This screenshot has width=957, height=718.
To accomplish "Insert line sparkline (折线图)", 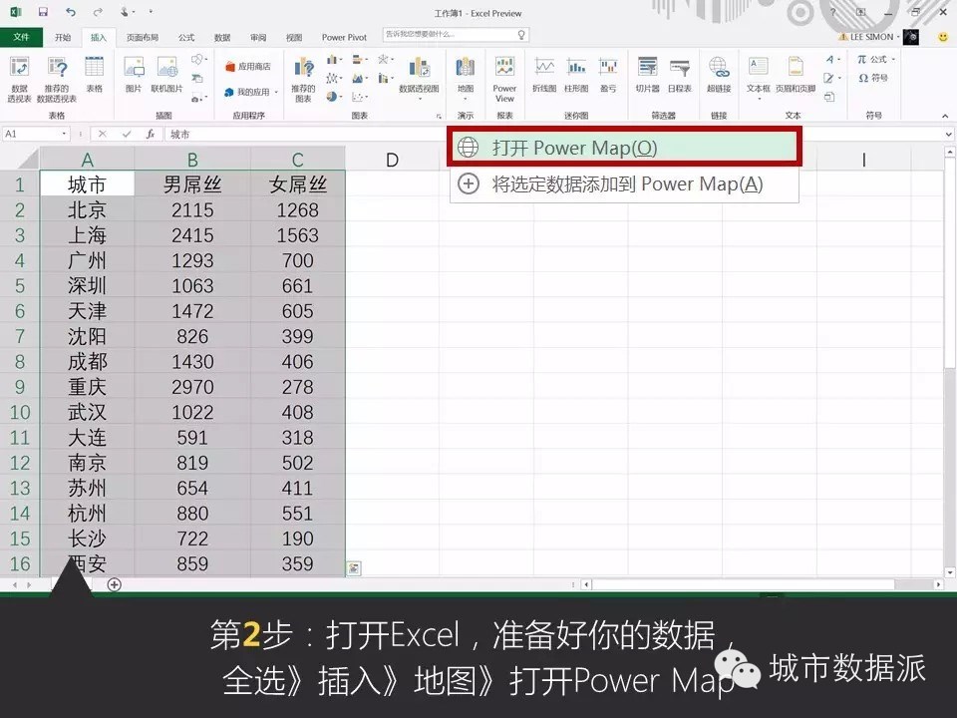I will pyautogui.click(x=544, y=75).
